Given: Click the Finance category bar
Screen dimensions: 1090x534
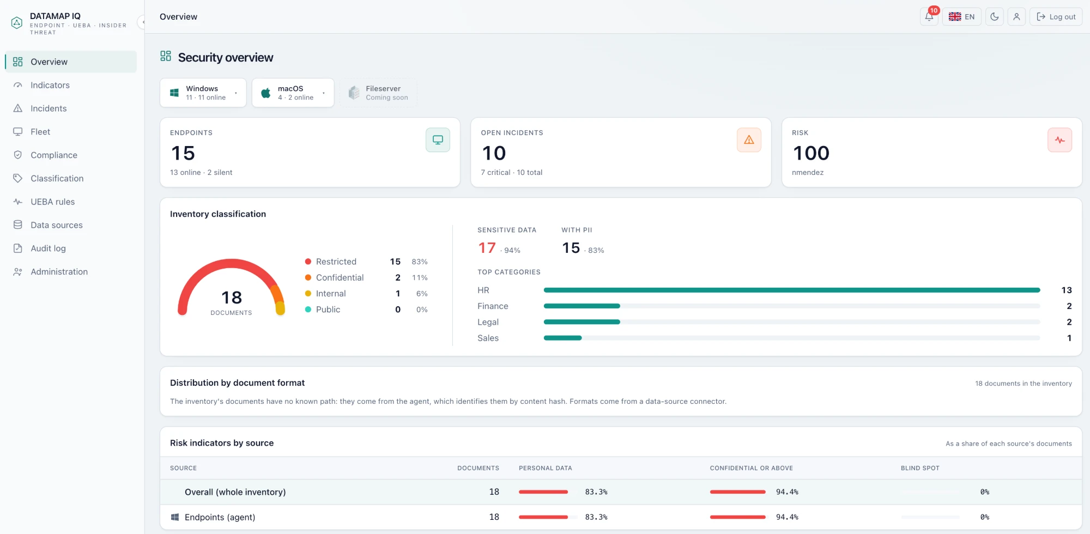Looking at the screenshot, I should click(x=792, y=306).
